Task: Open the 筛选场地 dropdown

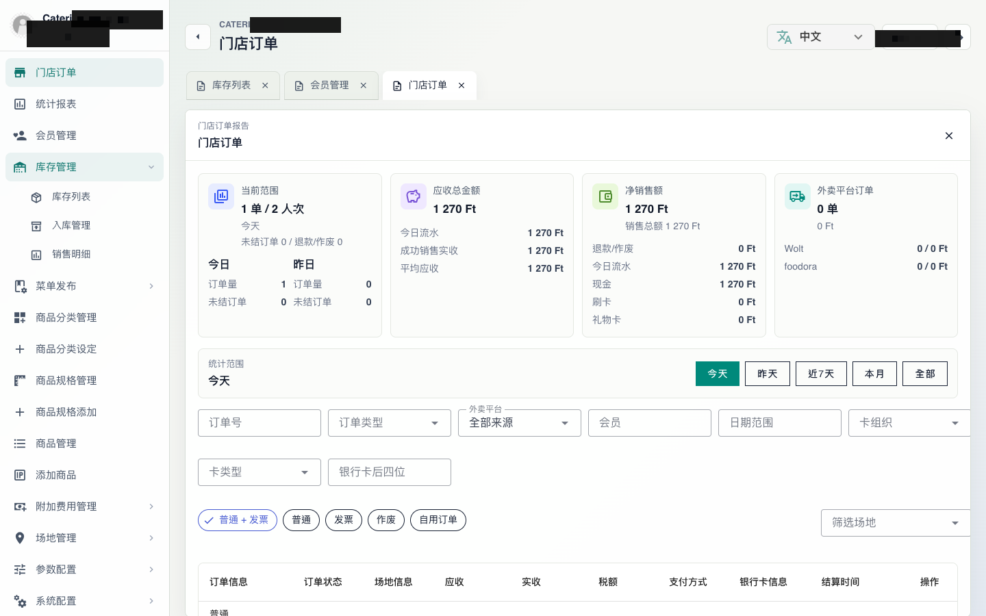Action: point(896,523)
